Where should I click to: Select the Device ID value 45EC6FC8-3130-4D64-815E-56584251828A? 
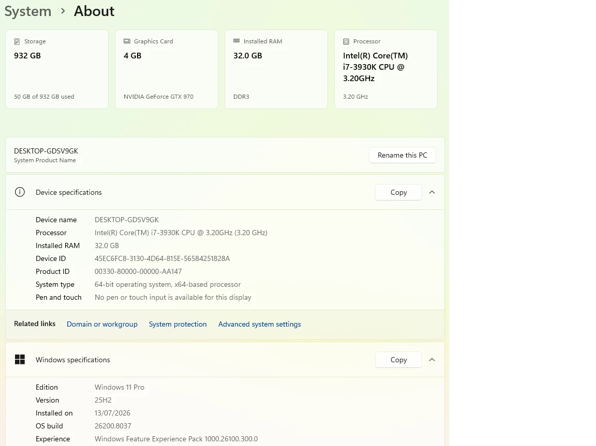click(x=162, y=258)
